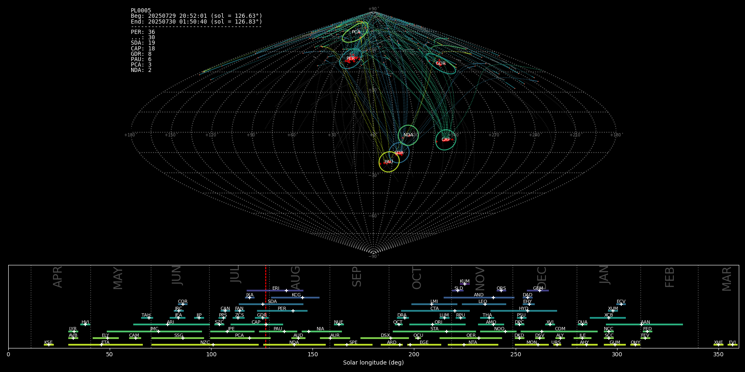Click the GDR: 8 legend line
The image size is (745, 372).
tap(141, 54)
